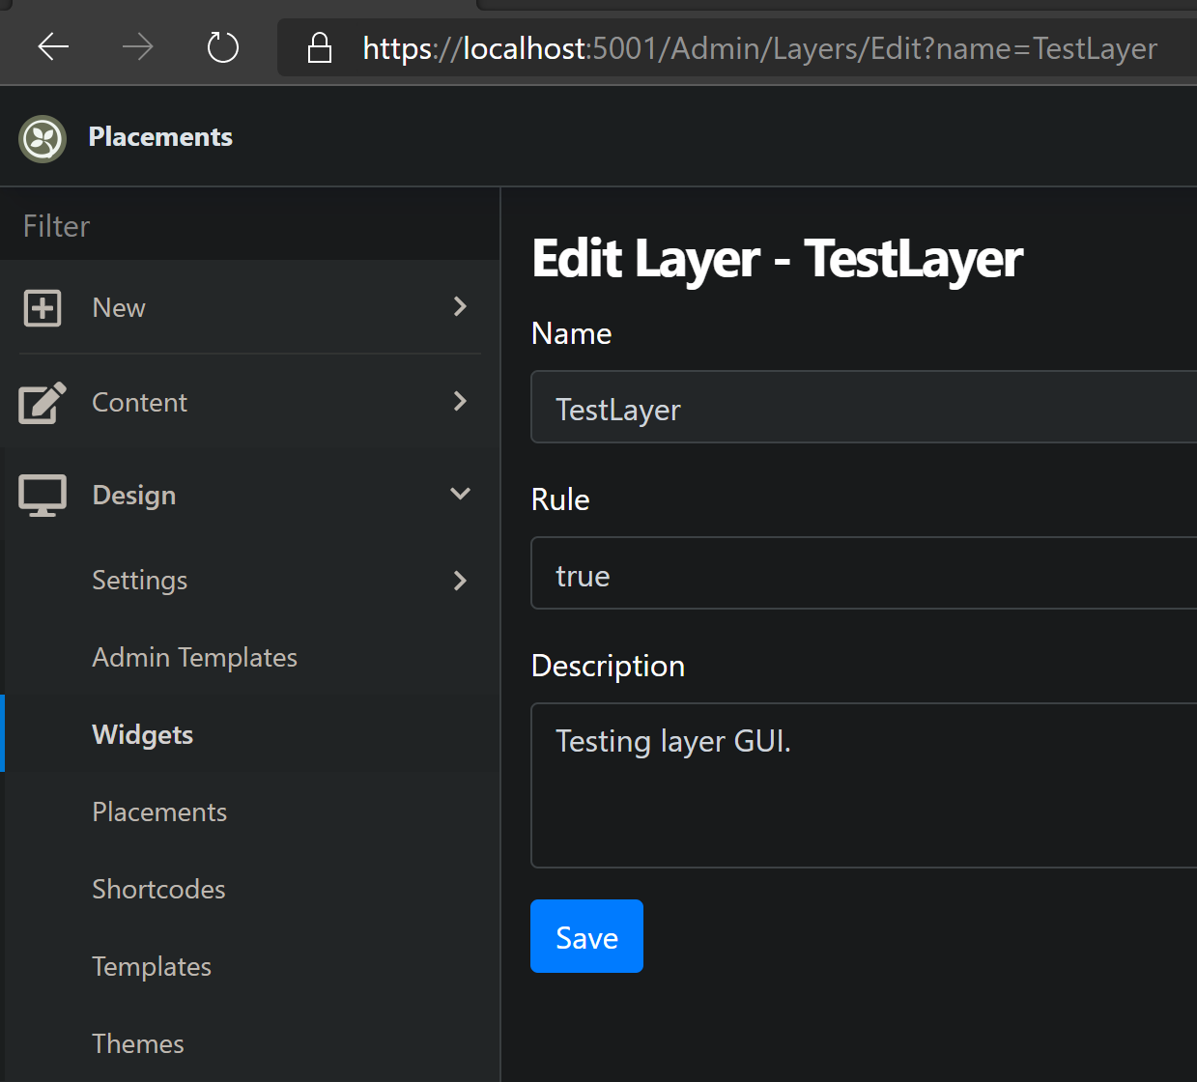Collapse the Design section chevron
Screen dimensions: 1197x1082
[460, 493]
